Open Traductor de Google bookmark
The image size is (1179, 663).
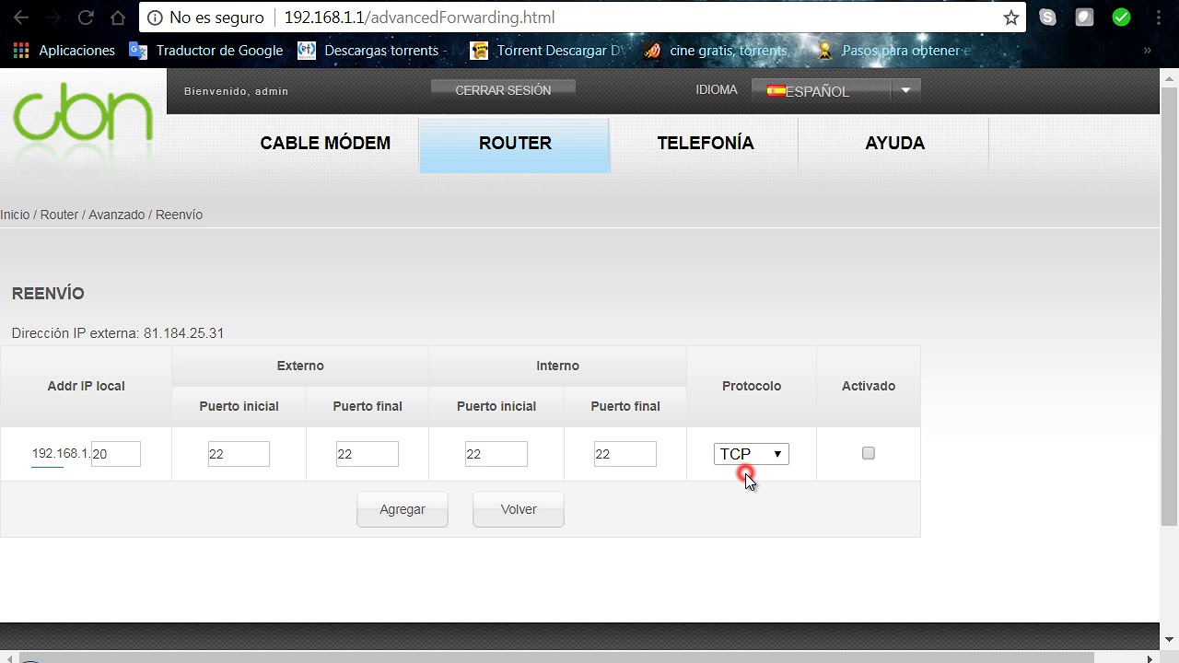point(206,51)
